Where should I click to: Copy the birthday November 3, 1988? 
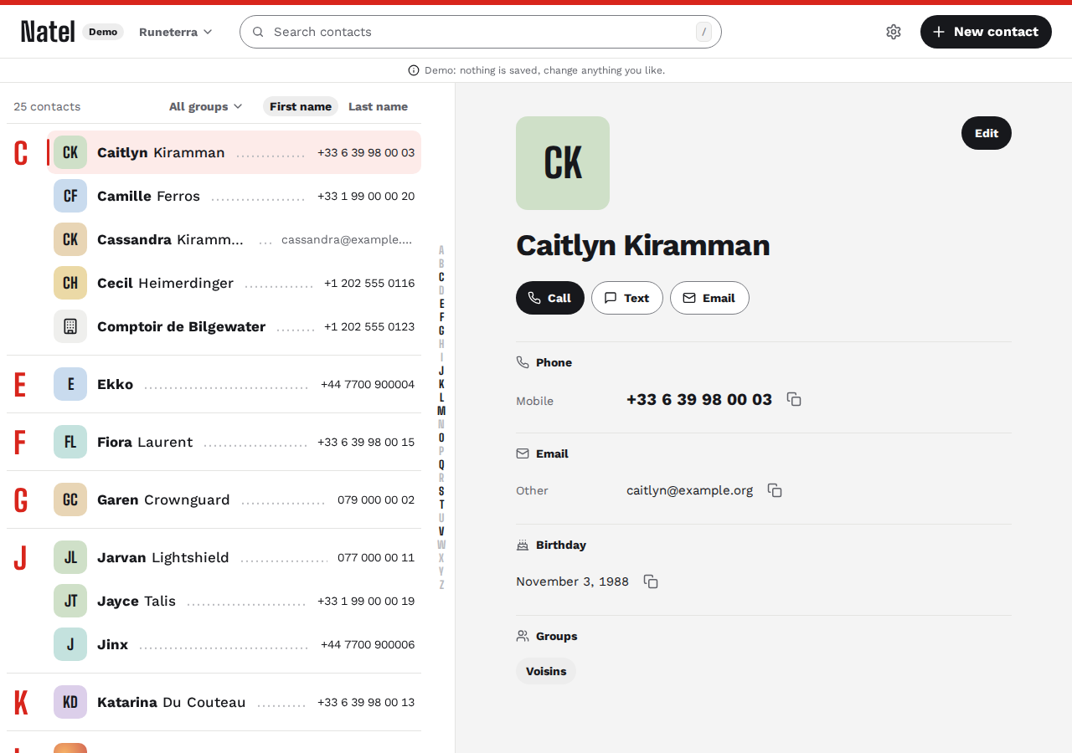tap(651, 581)
